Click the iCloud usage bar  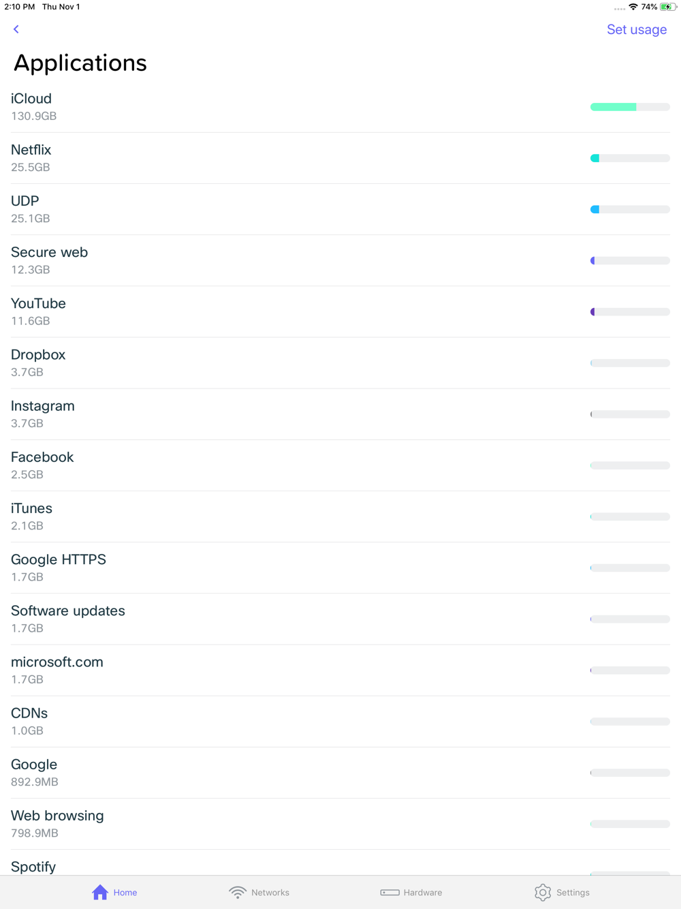pyautogui.click(x=630, y=107)
